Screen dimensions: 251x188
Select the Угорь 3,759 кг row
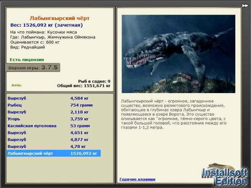[x=54, y=119]
